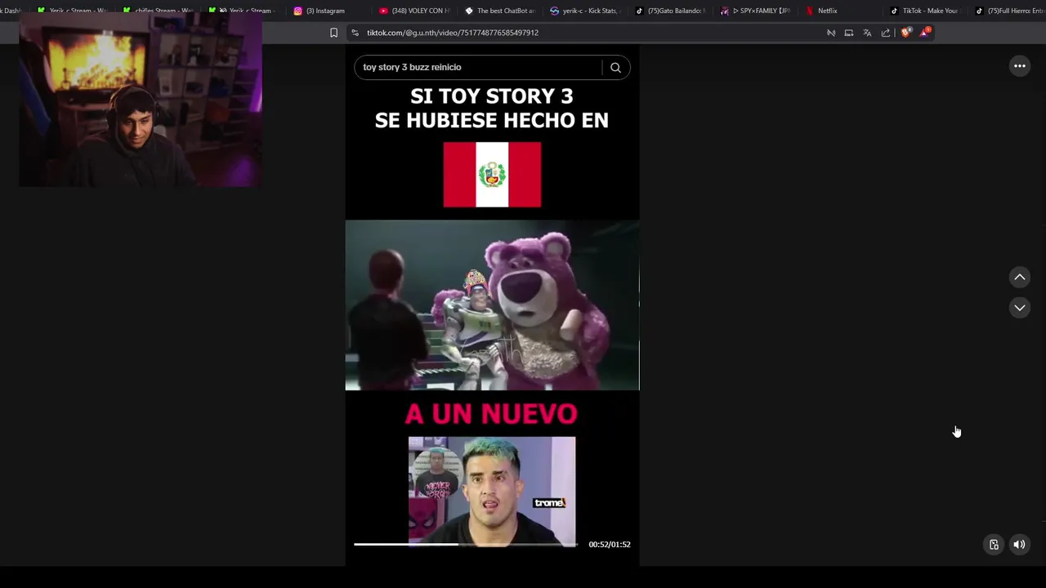Switch to the Full Hierro tab
The image size is (1046, 588).
pos(1009,11)
